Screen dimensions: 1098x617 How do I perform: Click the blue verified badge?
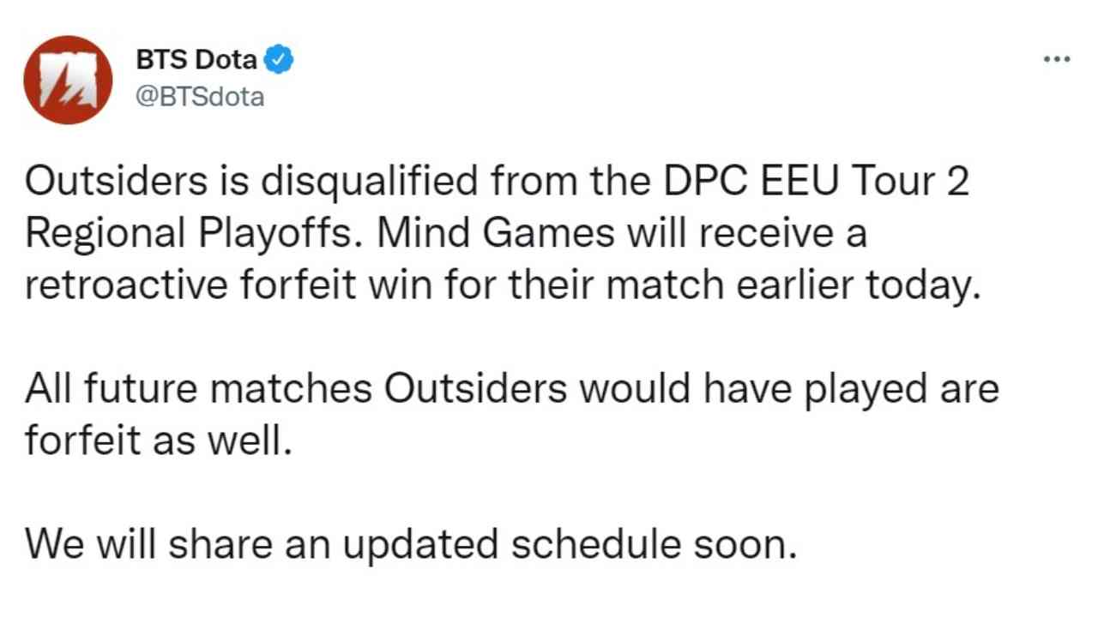(280, 59)
